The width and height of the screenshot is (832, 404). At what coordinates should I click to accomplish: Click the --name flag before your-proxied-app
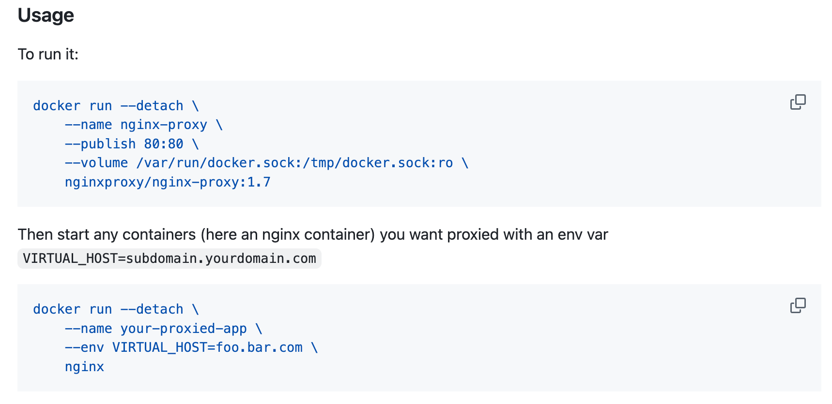(89, 329)
